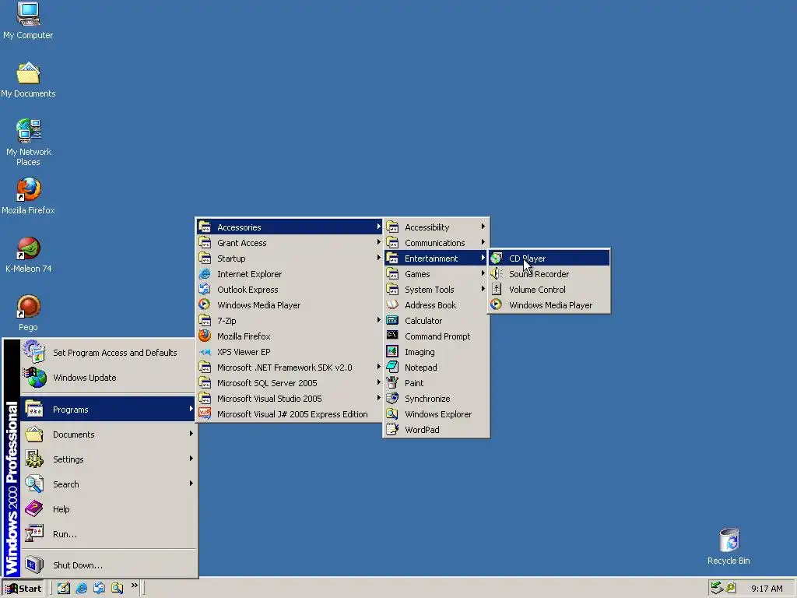Select Windows Update in Start menu

point(107,378)
